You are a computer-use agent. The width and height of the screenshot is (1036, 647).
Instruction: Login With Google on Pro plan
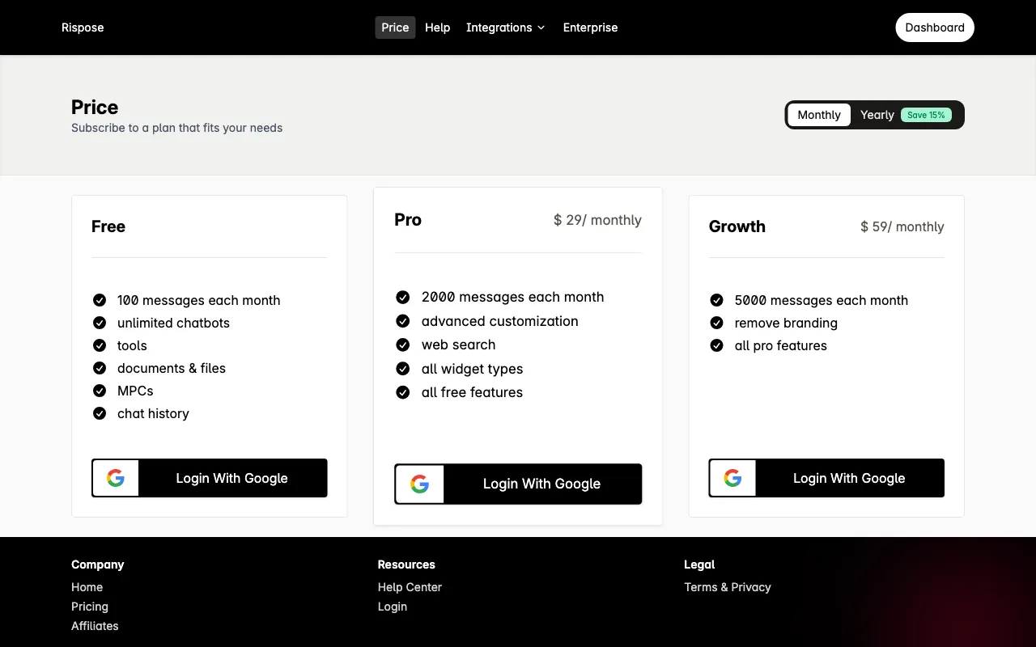click(518, 484)
